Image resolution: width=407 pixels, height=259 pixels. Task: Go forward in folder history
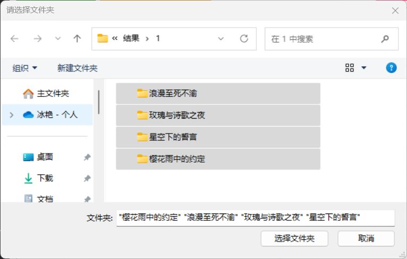click(38, 39)
